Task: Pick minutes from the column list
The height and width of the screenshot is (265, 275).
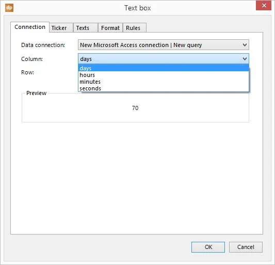Action: click(x=163, y=82)
